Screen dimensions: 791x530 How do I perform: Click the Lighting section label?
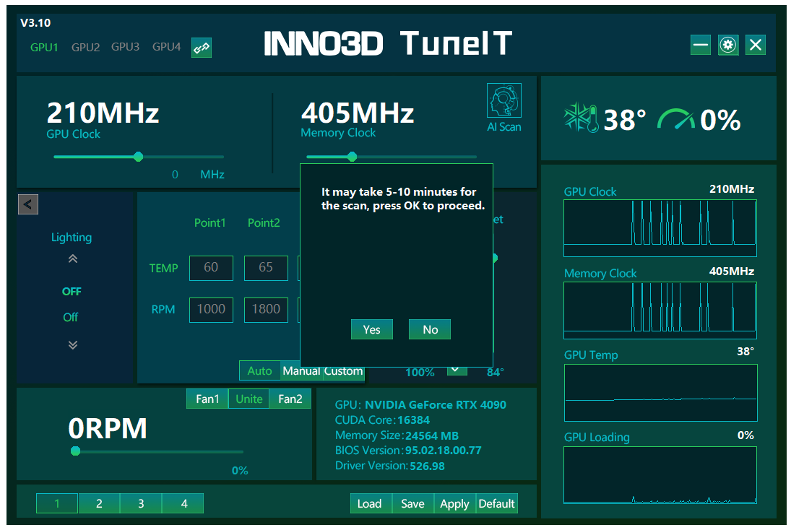click(72, 238)
